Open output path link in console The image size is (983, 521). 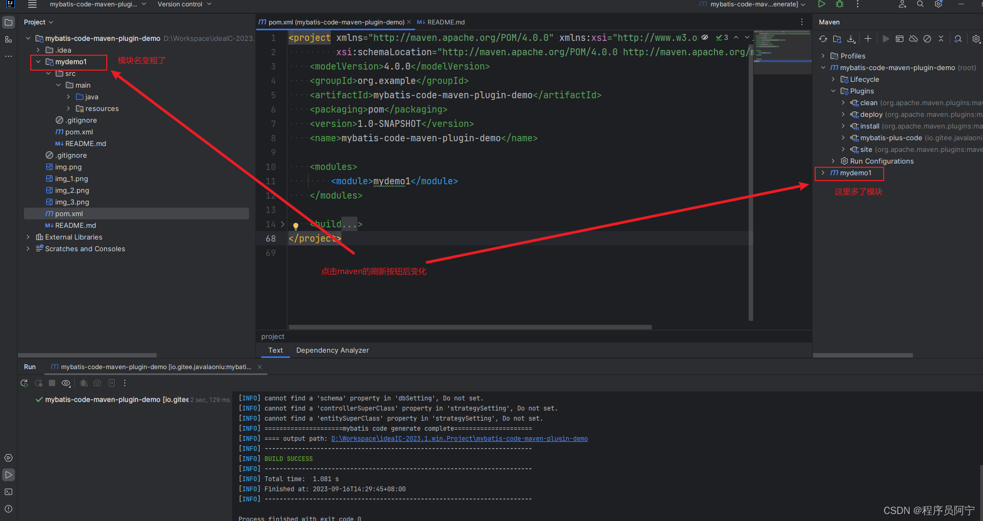[x=459, y=439]
